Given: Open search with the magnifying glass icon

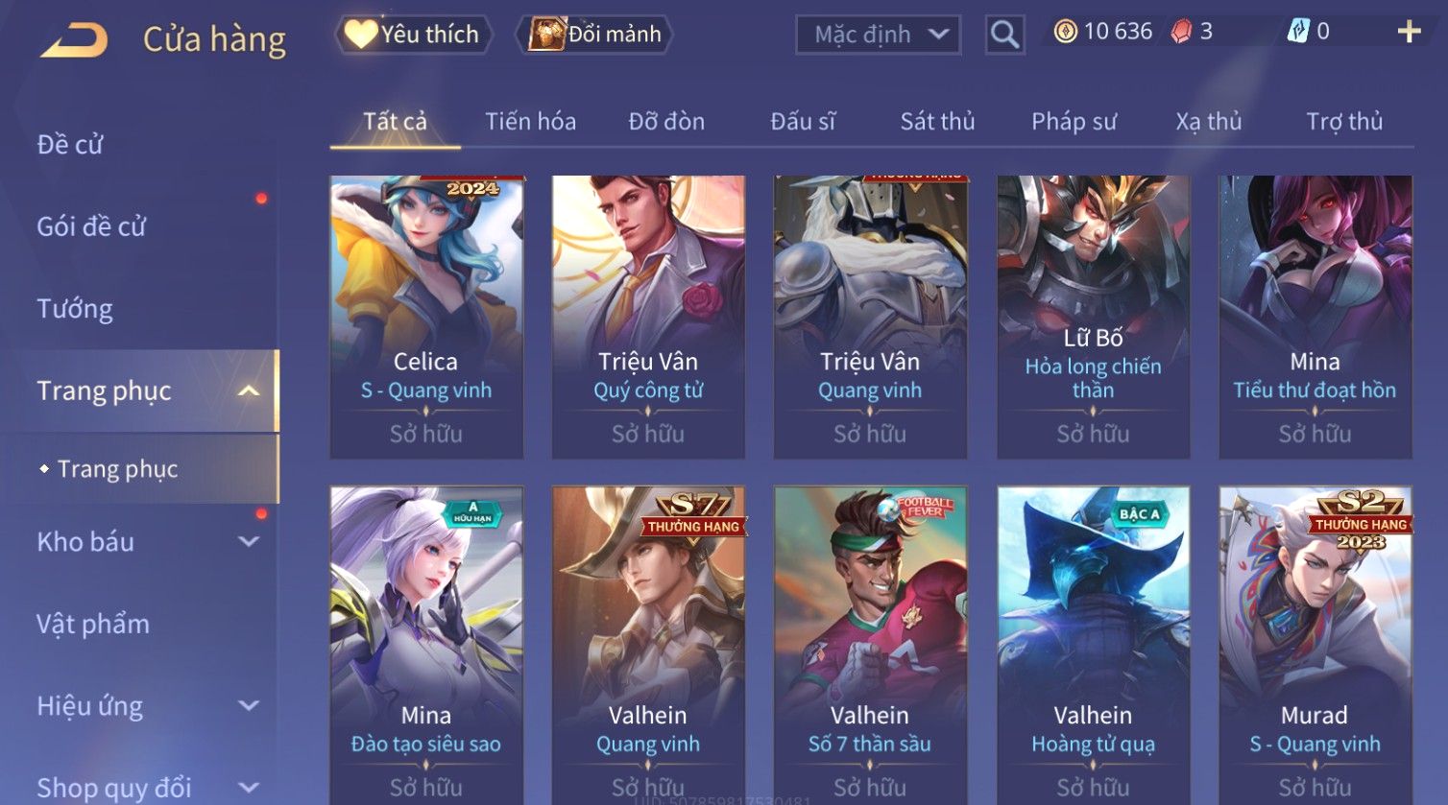Looking at the screenshot, I should click(x=1004, y=35).
